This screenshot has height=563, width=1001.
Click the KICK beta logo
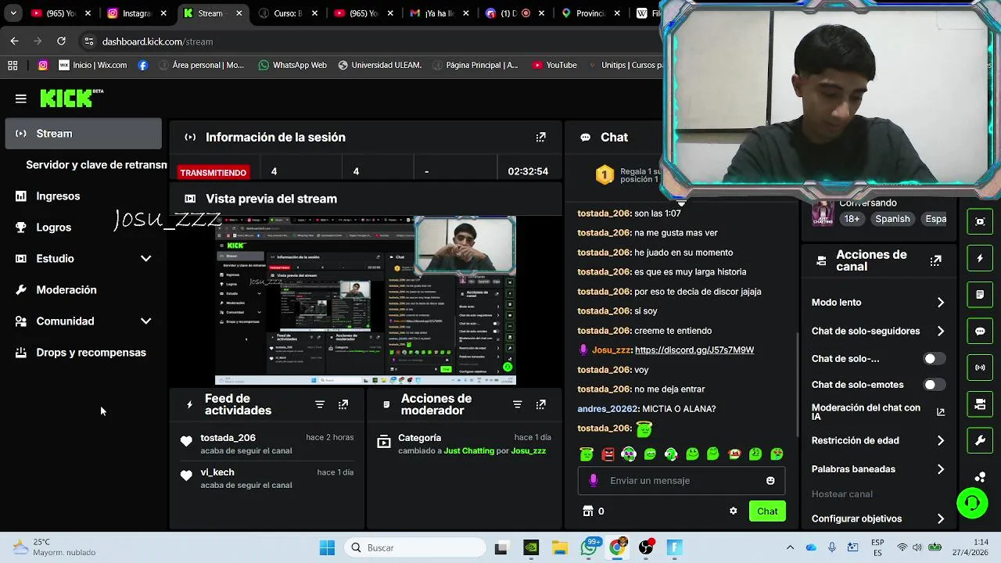coord(72,98)
